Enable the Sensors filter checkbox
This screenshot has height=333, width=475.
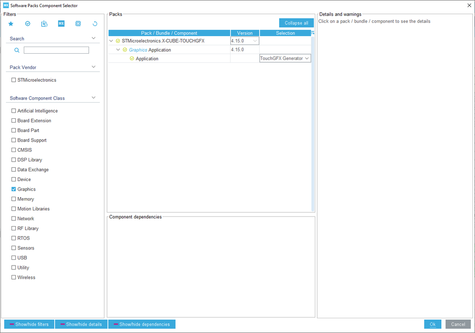pos(14,247)
